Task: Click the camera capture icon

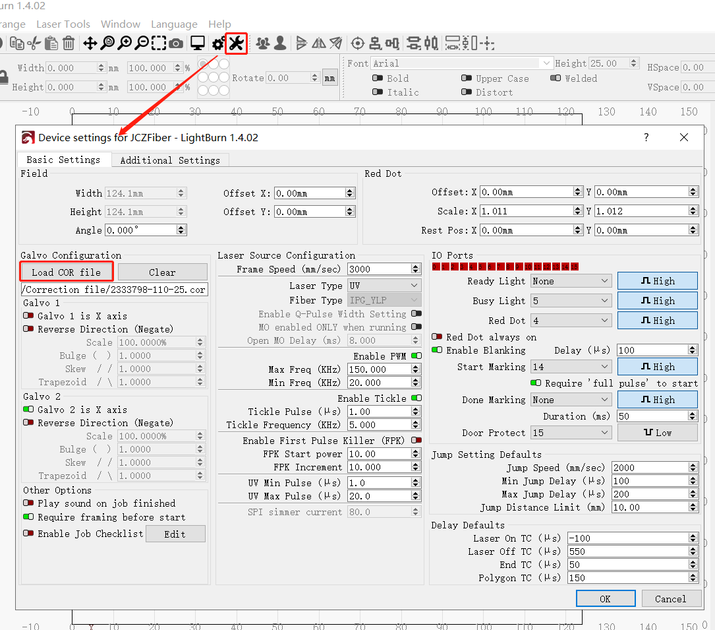Action: coord(176,44)
